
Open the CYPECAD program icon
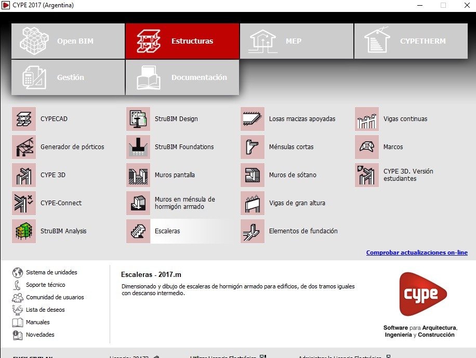(x=24, y=119)
